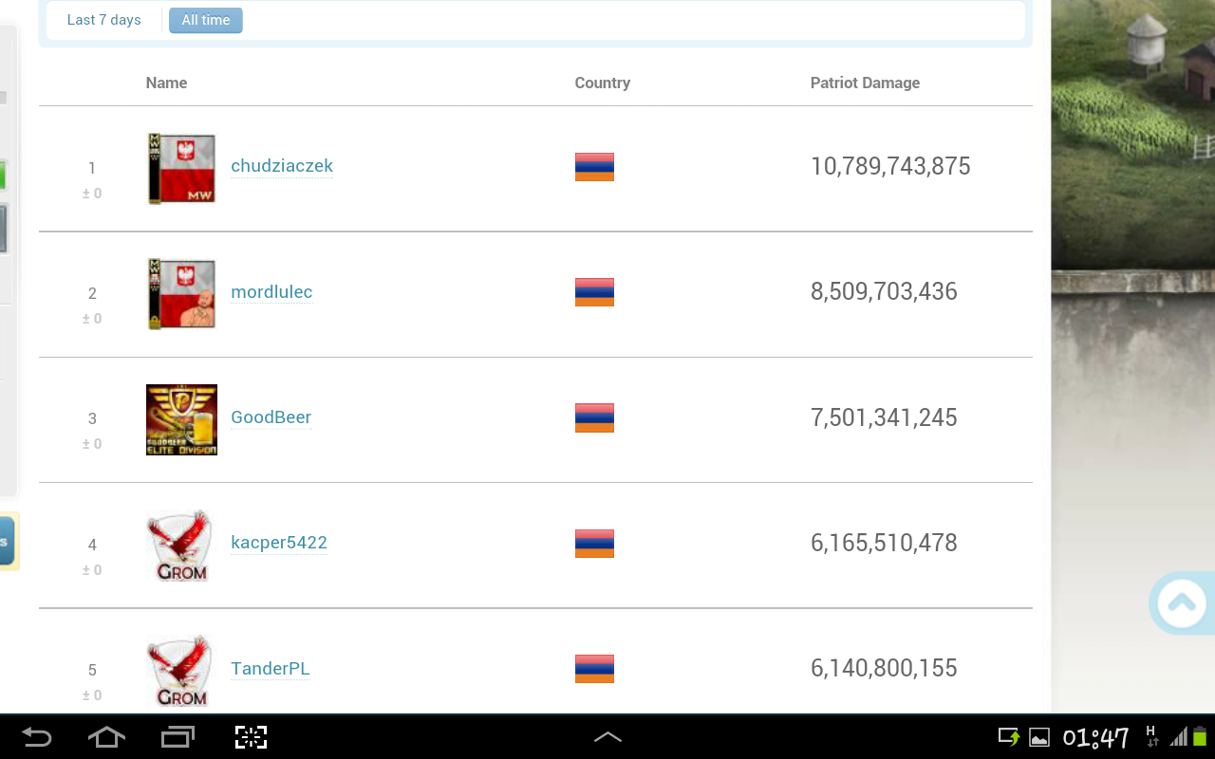Screen dimensions: 1215x759
Task: Click the country flag for chudziaczek
Action: (x=594, y=167)
